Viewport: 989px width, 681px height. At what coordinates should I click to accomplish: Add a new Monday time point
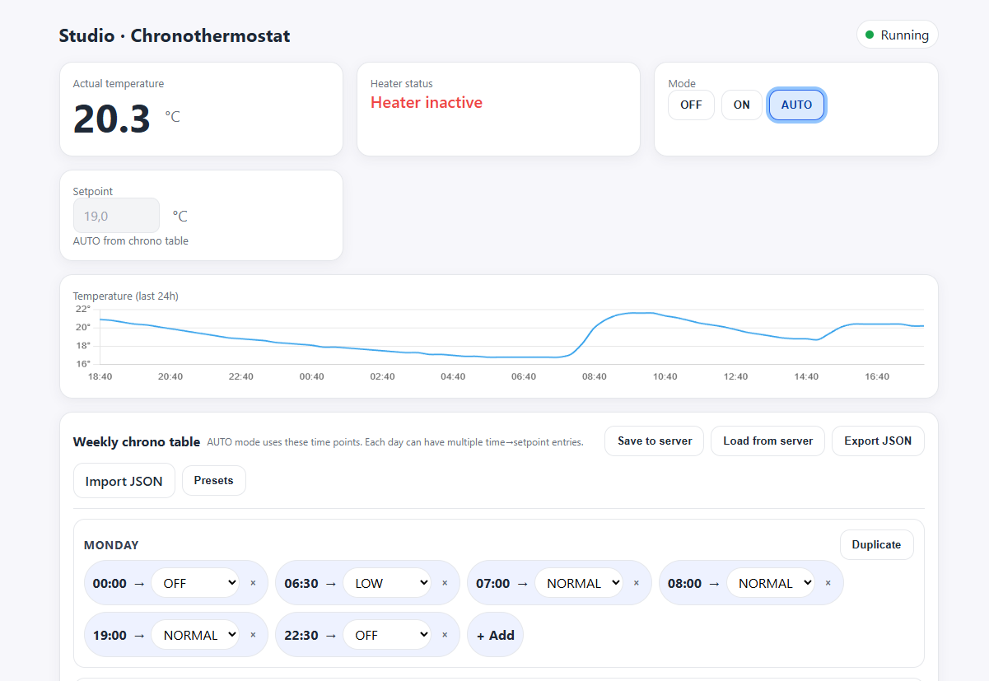click(495, 635)
